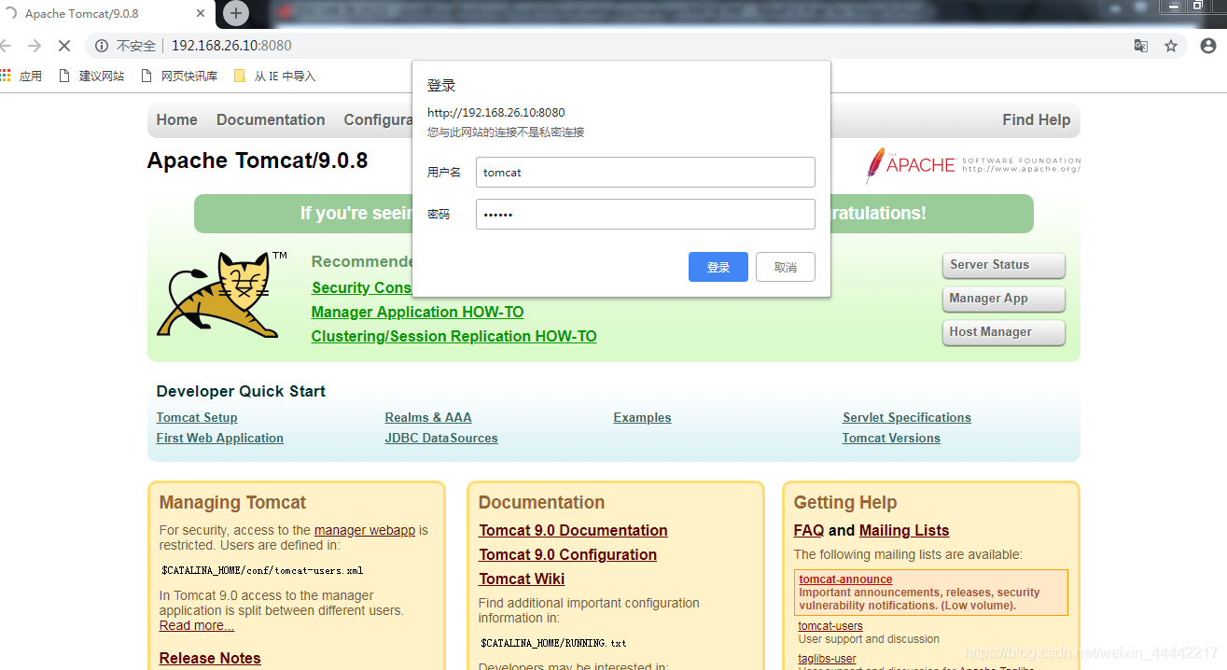Click the Host Manager button
The height and width of the screenshot is (670, 1227).
point(1004,332)
